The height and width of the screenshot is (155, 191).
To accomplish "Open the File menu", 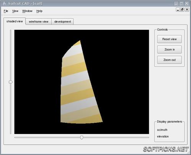I will click(x=6, y=11).
